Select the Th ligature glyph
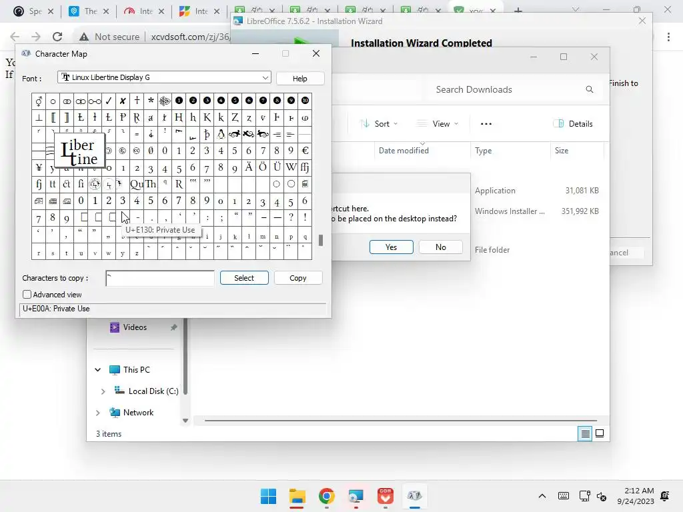The image size is (683, 512). tap(151, 184)
